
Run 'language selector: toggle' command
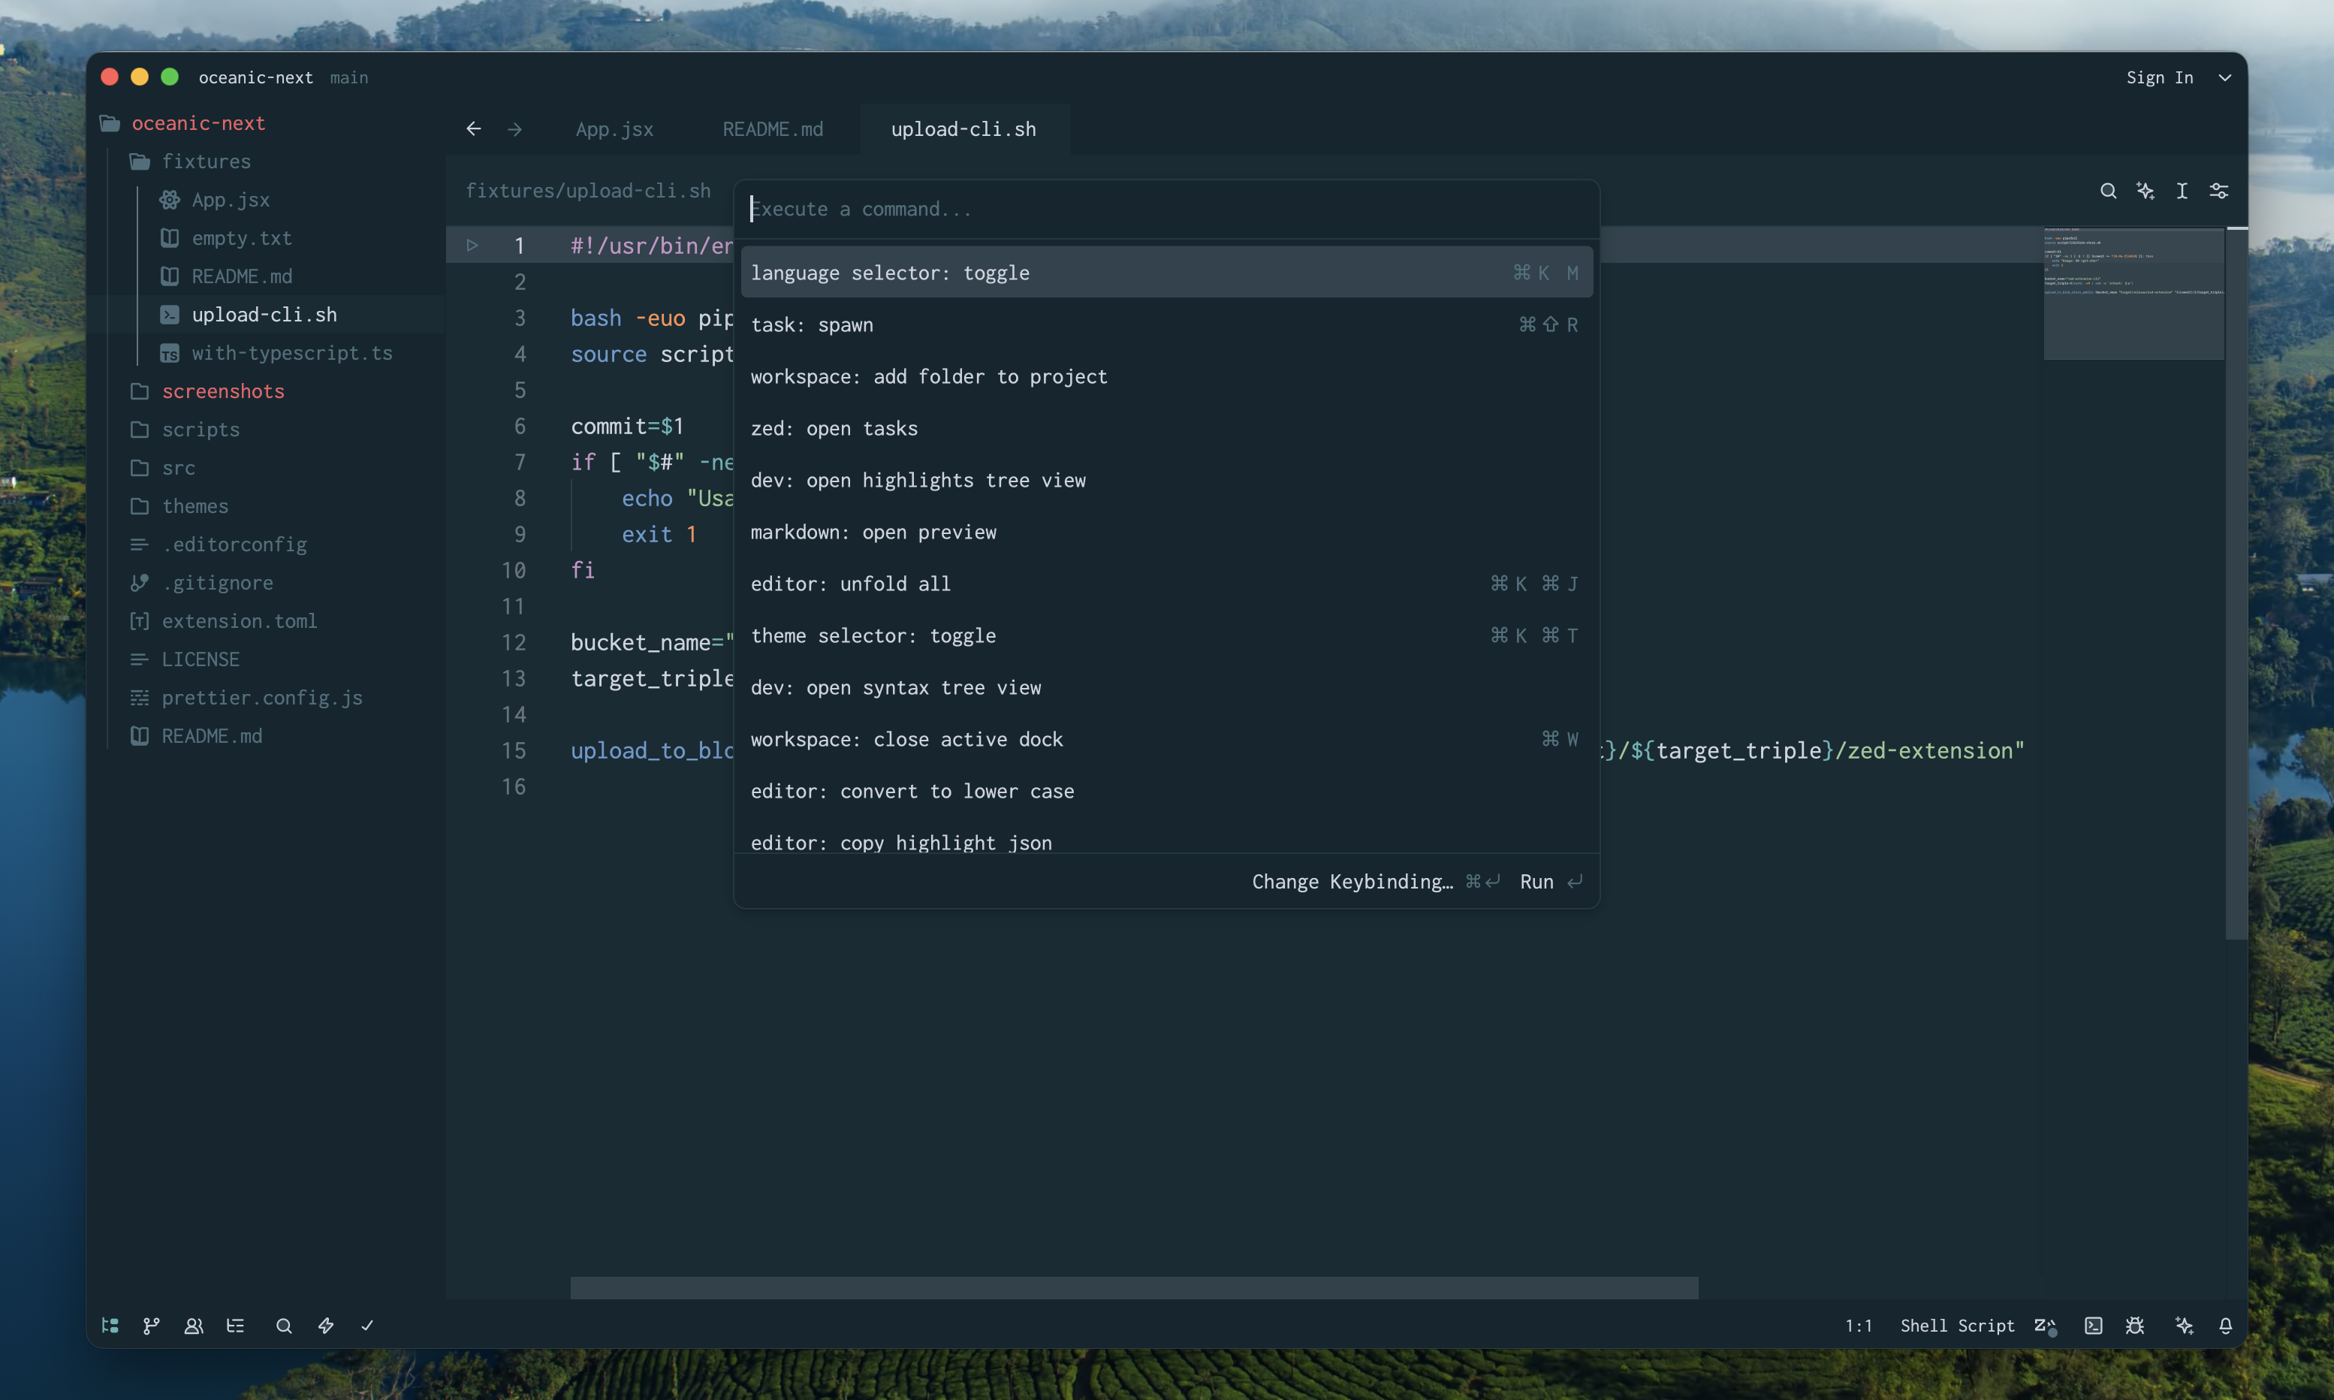(x=1166, y=273)
